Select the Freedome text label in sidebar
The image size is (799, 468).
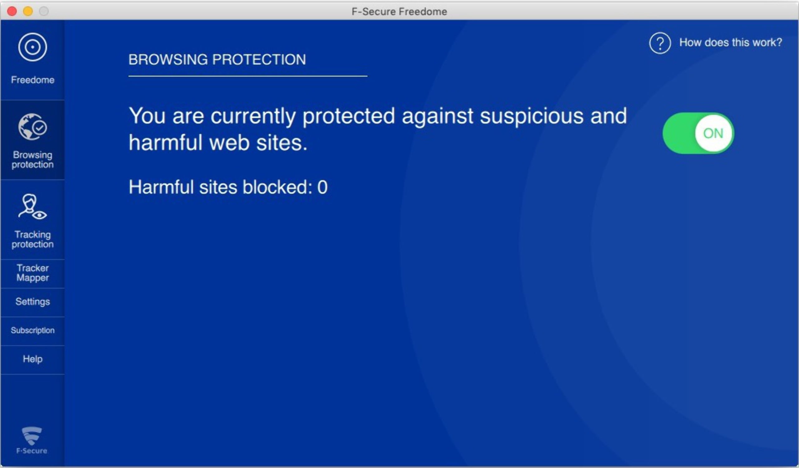tap(33, 80)
